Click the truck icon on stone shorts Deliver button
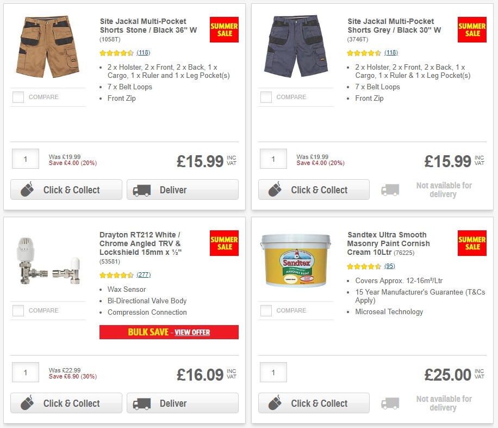This screenshot has height=428, width=498. coord(141,189)
